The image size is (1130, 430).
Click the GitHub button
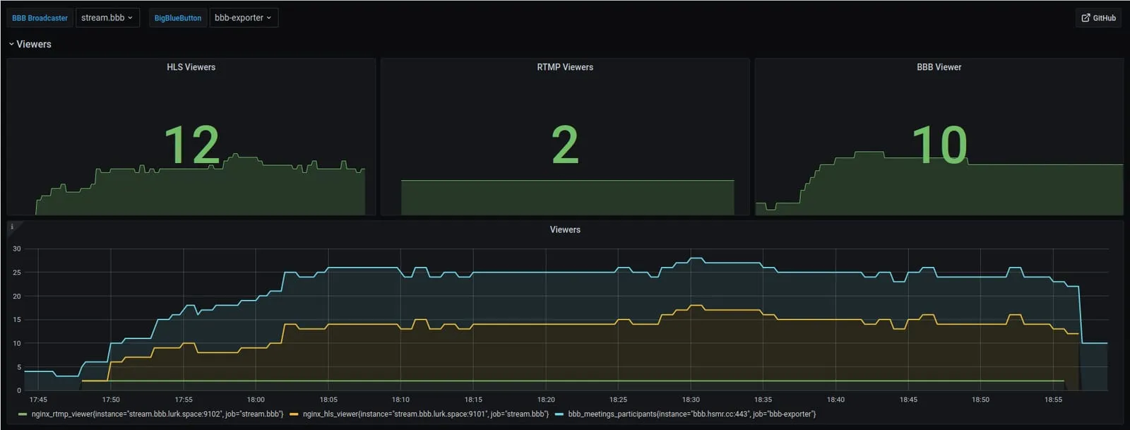coord(1098,18)
